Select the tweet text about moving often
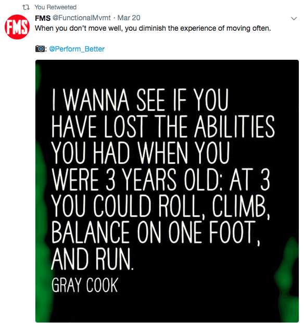This screenshot has width=304, height=323. coord(153,29)
